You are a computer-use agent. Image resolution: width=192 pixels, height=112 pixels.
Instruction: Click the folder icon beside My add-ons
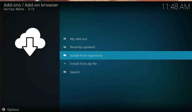pyautogui.click(x=65, y=39)
